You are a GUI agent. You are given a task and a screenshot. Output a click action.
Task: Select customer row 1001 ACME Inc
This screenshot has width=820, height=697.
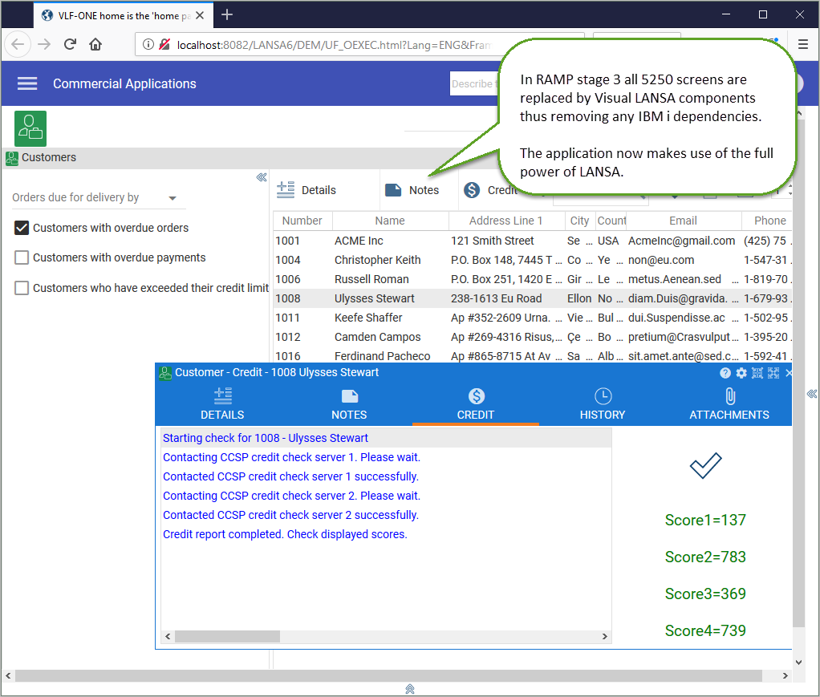(x=533, y=241)
